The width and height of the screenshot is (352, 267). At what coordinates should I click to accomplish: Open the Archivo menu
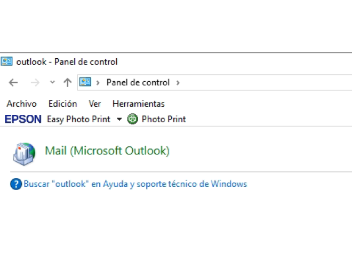[x=21, y=104]
